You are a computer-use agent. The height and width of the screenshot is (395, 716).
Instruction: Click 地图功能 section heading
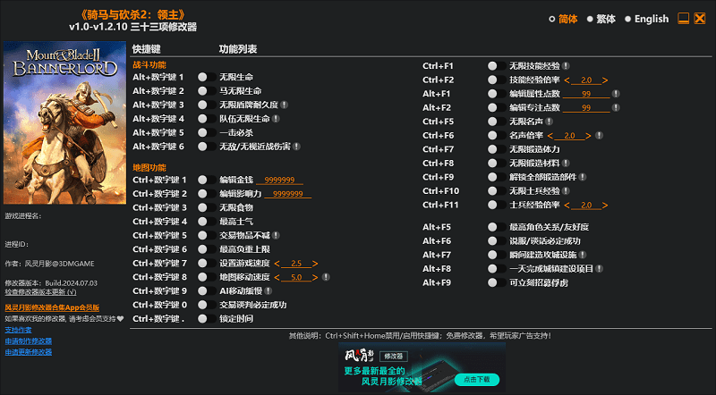(149, 168)
